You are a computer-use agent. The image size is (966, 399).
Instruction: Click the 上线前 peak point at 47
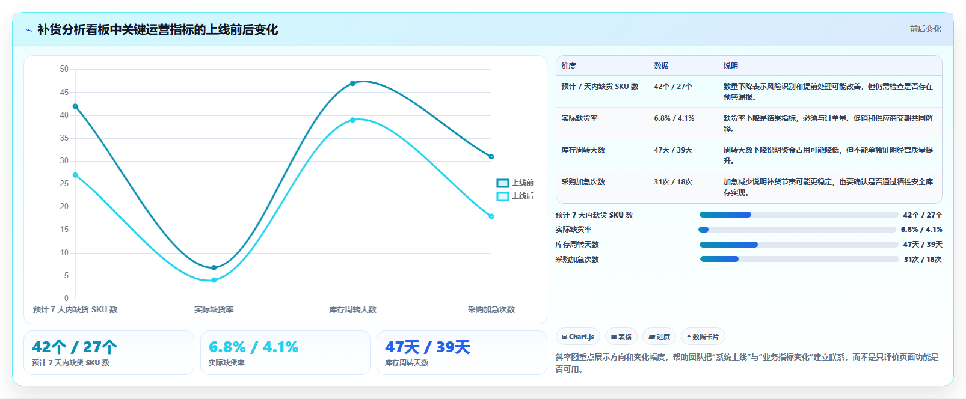pos(352,84)
